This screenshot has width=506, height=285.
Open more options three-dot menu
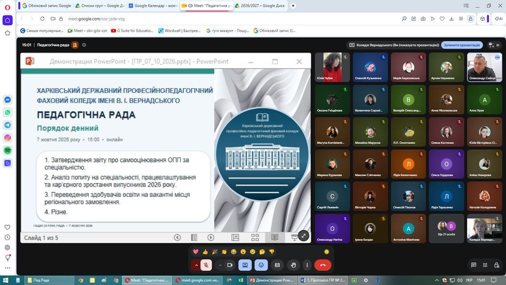(x=307, y=265)
